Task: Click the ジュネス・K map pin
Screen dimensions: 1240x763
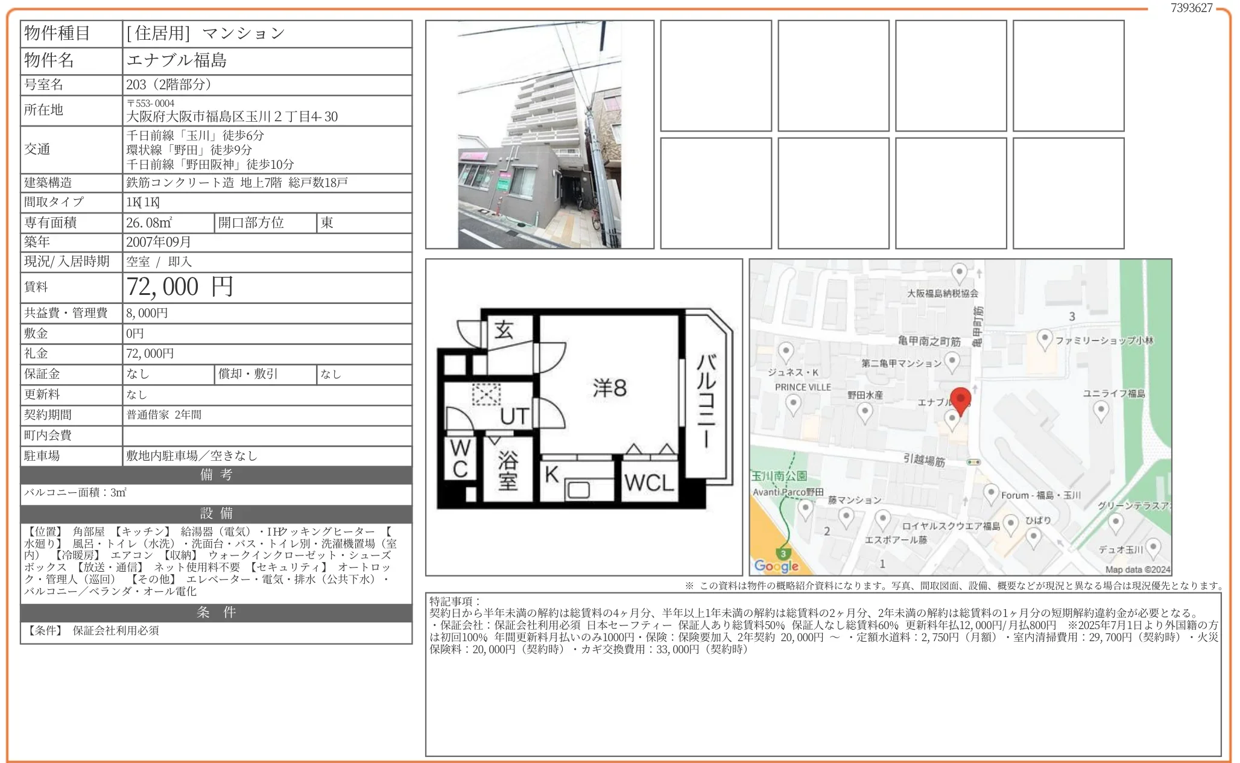Action: click(x=786, y=352)
